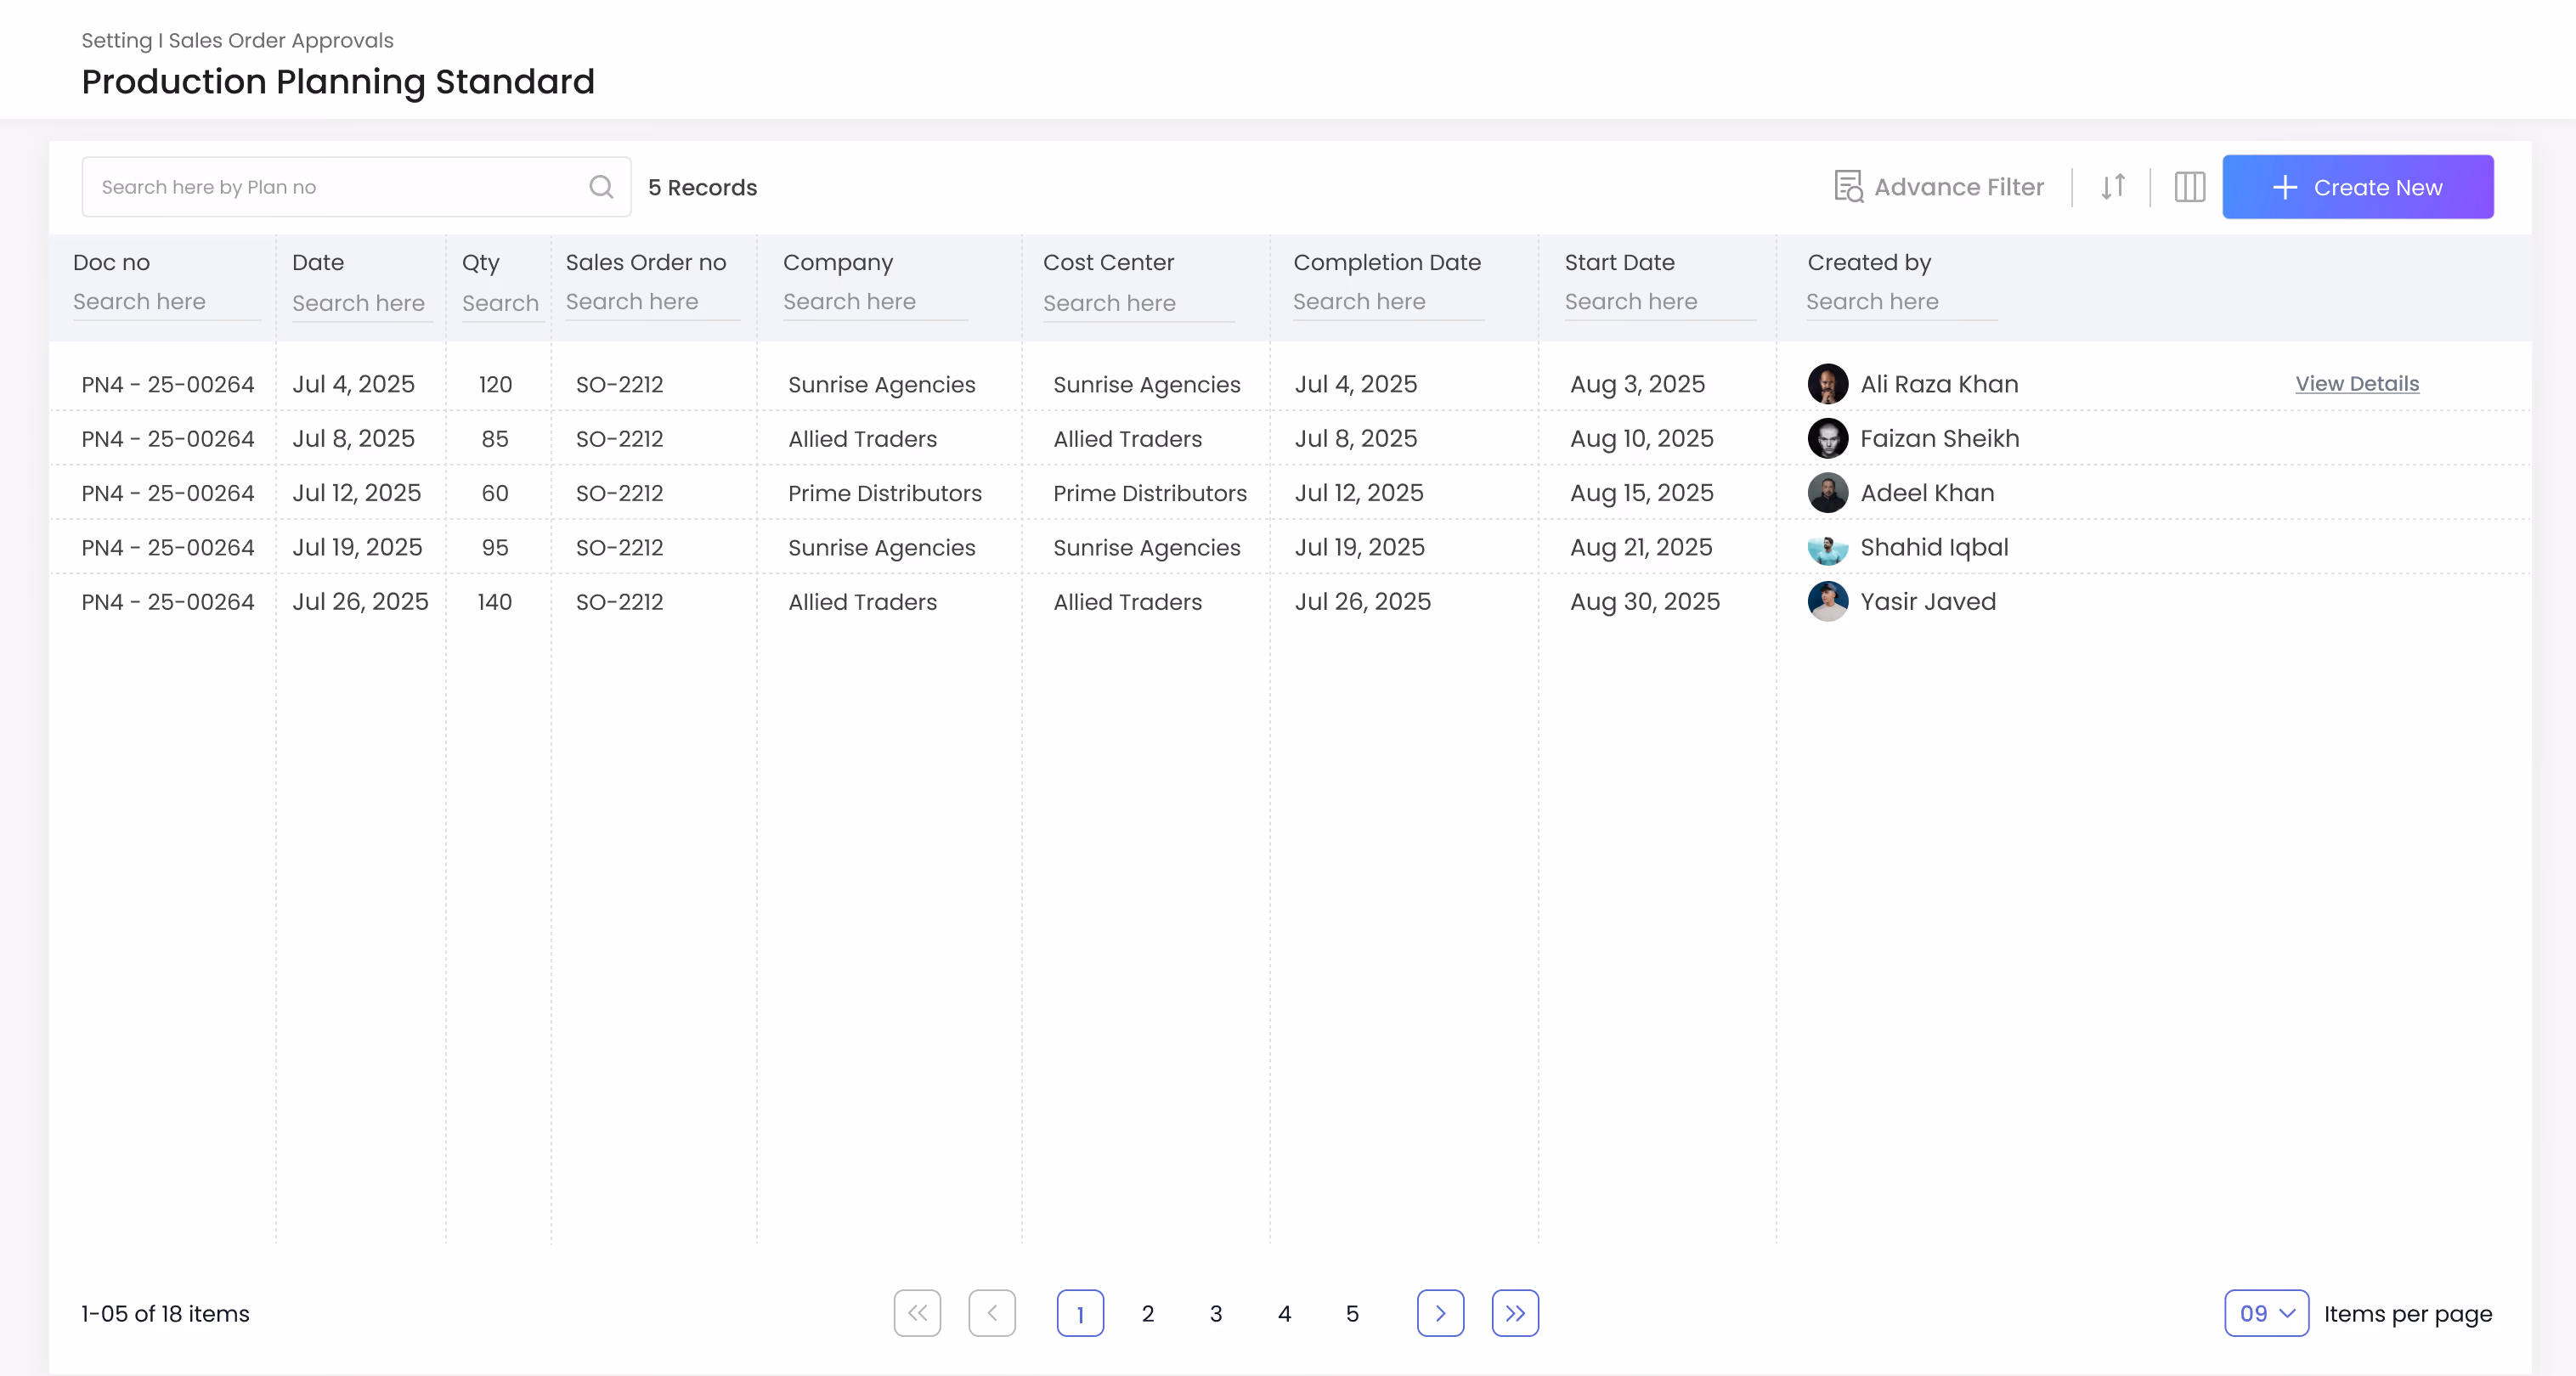Screen dimensions: 2576x1376
Task: Select page 2 in pagination
Action: click(x=1148, y=1313)
